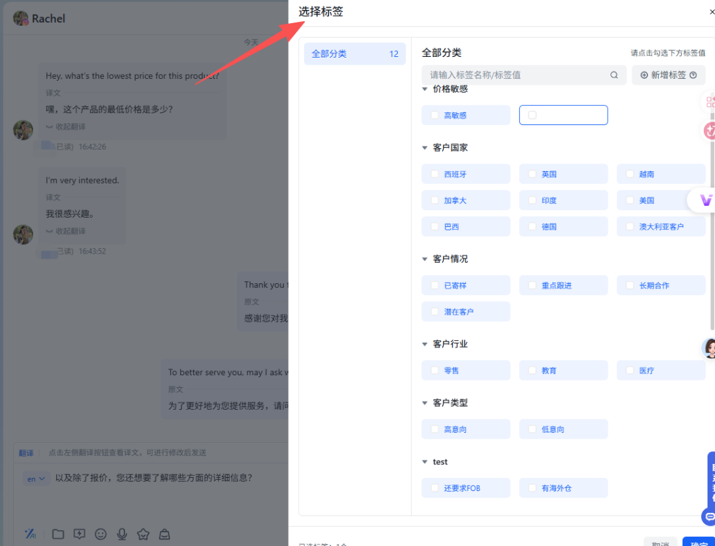Select the 翻译 tab above the message box
The image size is (715, 546).
(25, 453)
